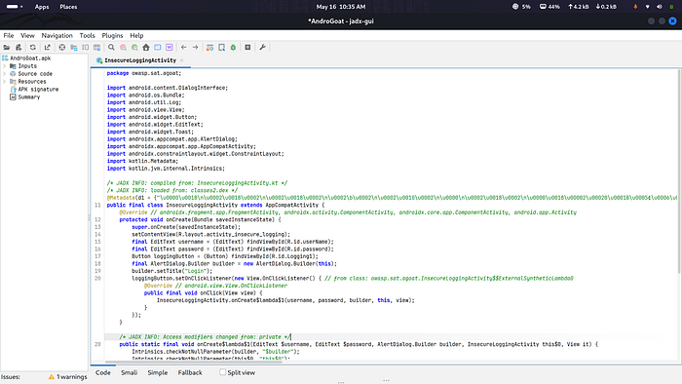This screenshot has height=384, width=682.
Task: Click the log viewer square icon
Action: coord(247,48)
